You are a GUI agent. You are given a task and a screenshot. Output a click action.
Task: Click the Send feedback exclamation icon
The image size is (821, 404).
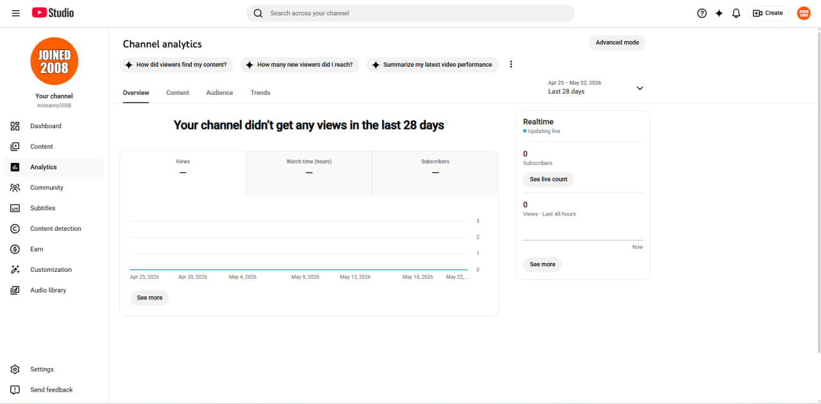pyautogui.click(x=15, y=390)
